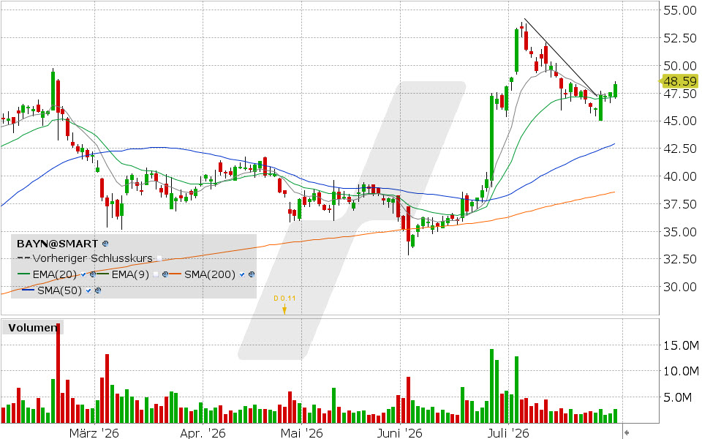The height and width of the screenshot is (439, 702).
Task: Click the Vorheriger Schlusskurs legend label
Action: (x=93, y=258)
